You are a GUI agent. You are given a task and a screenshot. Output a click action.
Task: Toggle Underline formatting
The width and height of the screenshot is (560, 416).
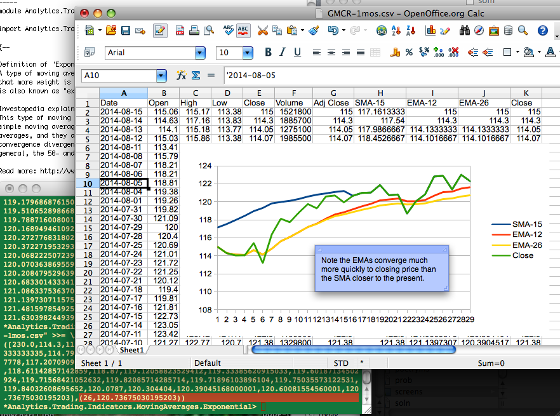tap(297, 53)
